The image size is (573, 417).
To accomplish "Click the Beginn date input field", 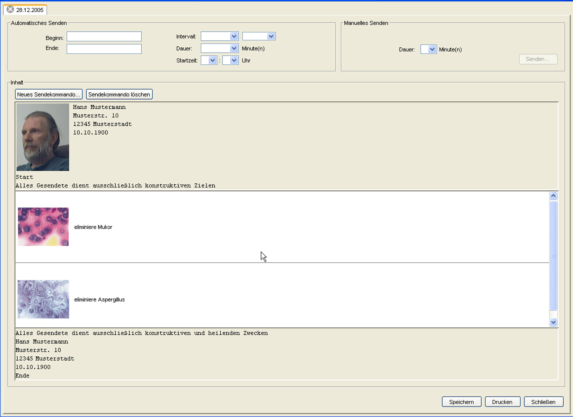I will (x=104, y=37).
